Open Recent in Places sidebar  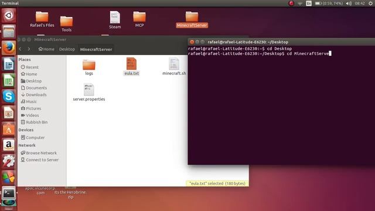[30, 67]
